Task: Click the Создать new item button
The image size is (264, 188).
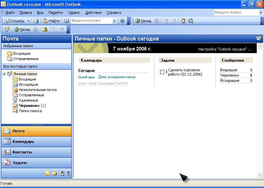Action: 15,21
